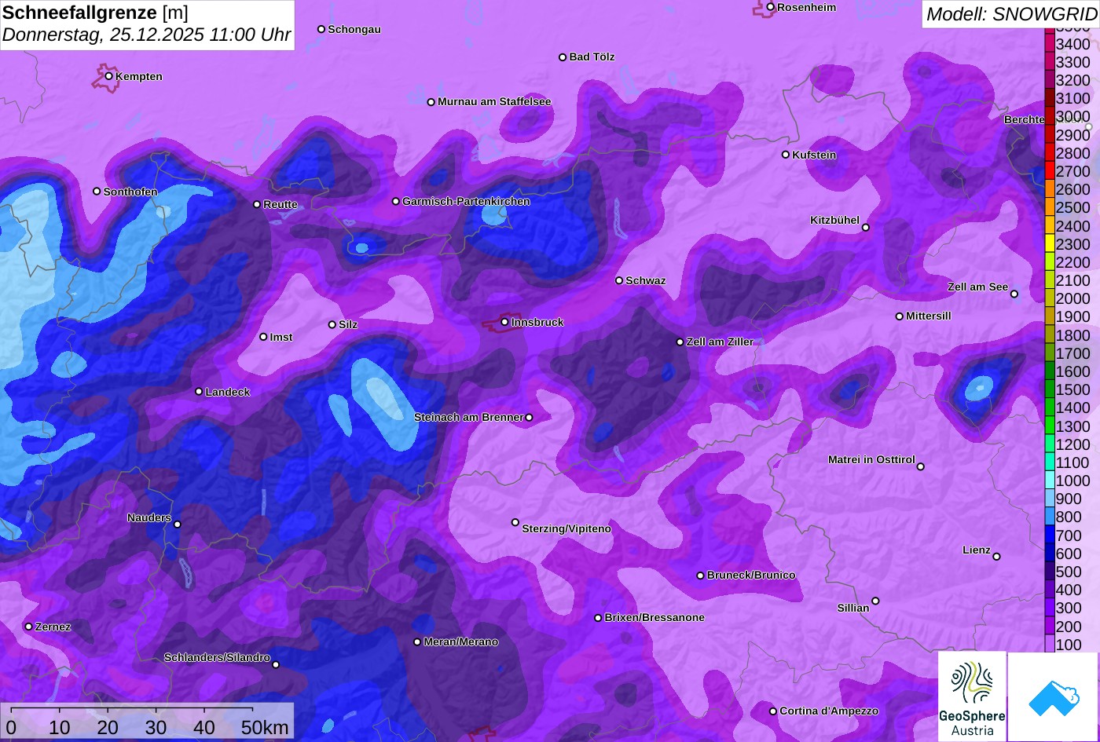Click the date Donnerstag, 25.12.2025 11:00 Uhr
This screenshot has width=1100, height=742.
coord(147,35)
